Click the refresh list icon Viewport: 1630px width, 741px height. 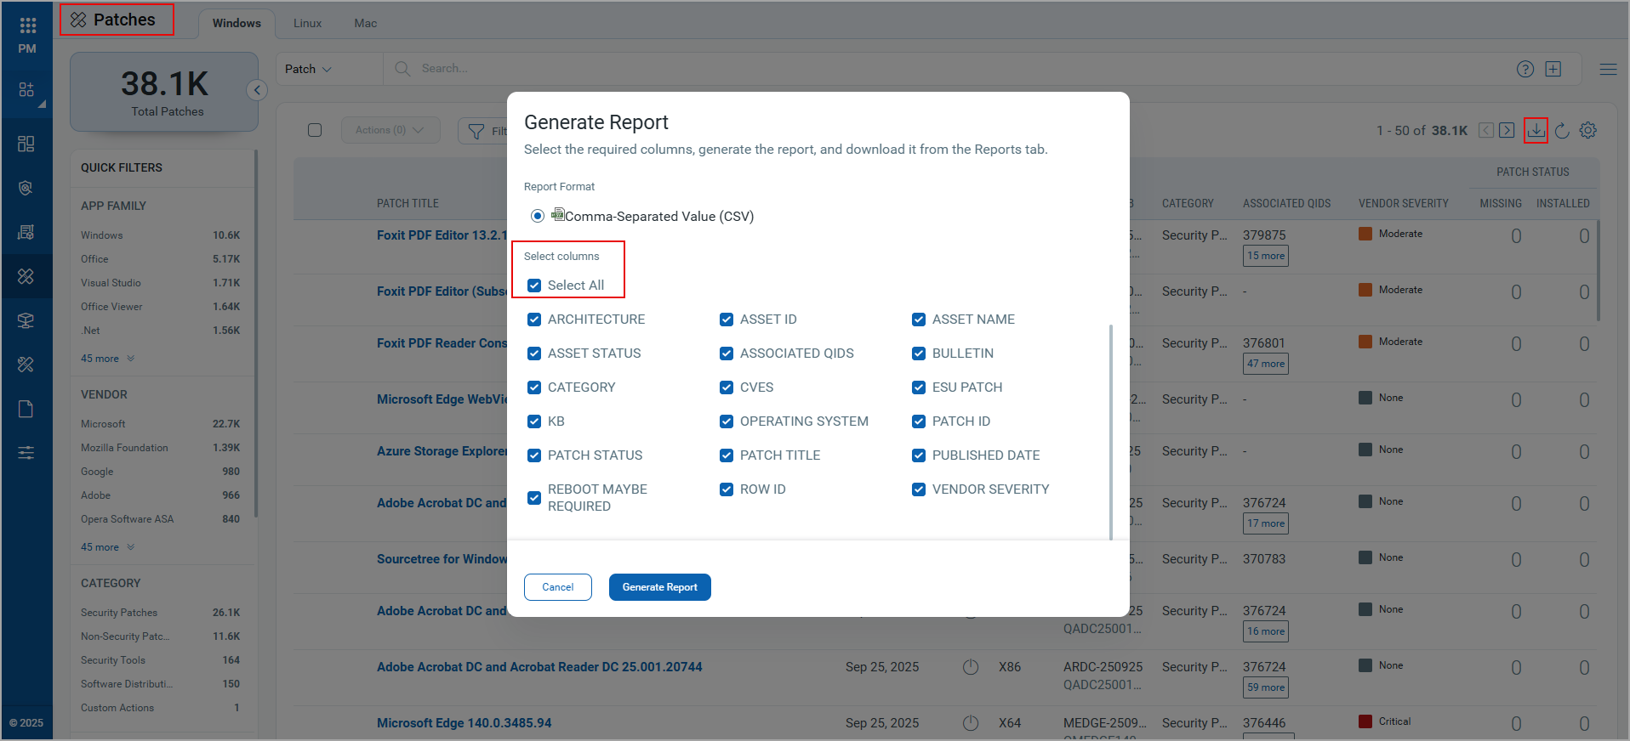coord(1562,131)
